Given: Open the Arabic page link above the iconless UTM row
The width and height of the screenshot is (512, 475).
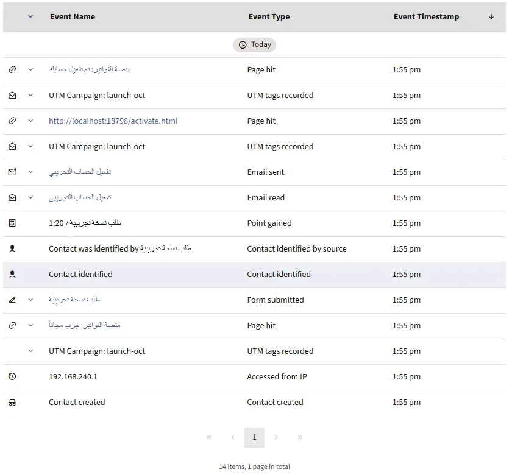Looking at the screenshot, I should (85, 325).
